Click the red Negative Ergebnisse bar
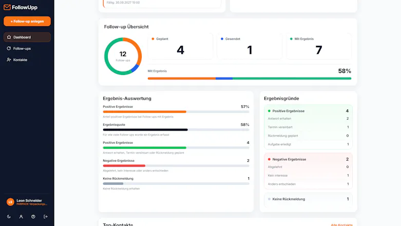The height and width of the screenshot is (226, 401). (176, 165)
